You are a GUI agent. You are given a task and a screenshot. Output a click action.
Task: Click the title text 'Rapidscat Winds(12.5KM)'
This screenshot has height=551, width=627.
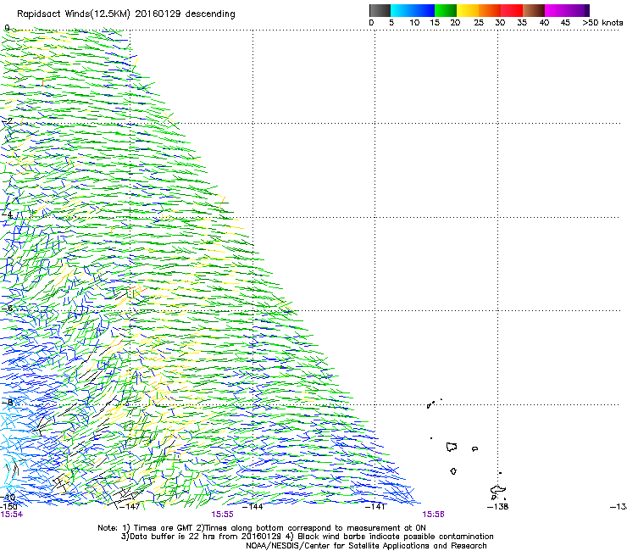[74, 14]
